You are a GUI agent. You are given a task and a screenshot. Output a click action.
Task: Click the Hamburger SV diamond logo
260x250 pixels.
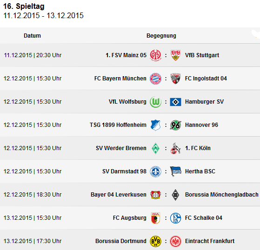click(175, 102)
